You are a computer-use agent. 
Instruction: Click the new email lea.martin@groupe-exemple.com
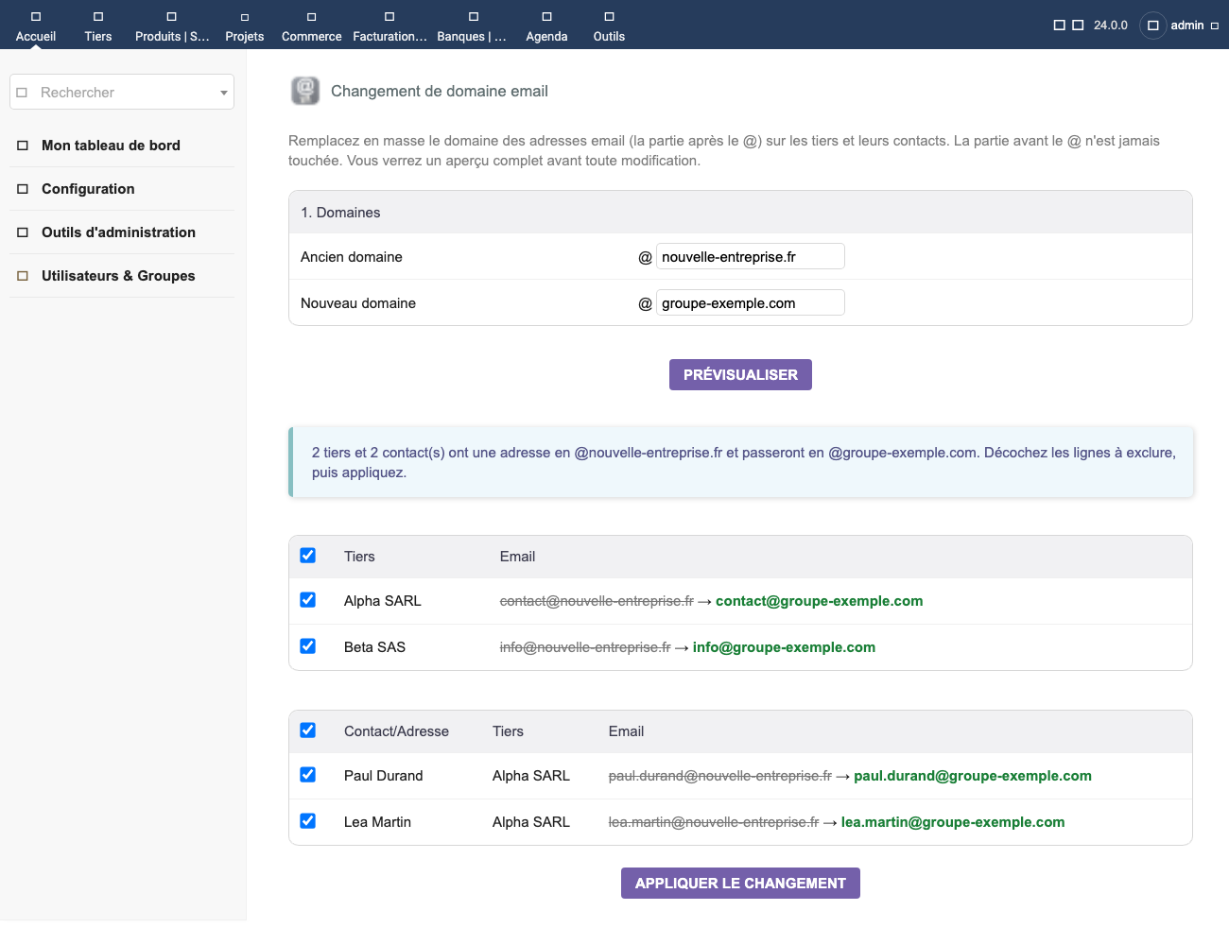tap(953, 822)
